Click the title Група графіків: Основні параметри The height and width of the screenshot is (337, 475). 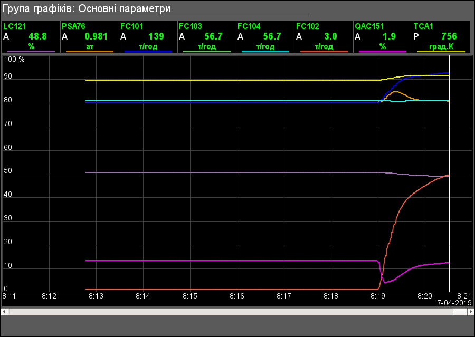coord(87,8)
